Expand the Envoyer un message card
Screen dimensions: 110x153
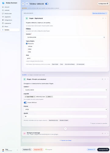click(108, 133)
